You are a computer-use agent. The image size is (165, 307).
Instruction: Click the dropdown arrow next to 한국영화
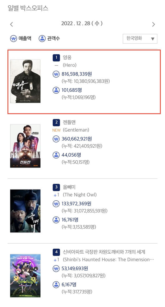(x=153, y=39)
